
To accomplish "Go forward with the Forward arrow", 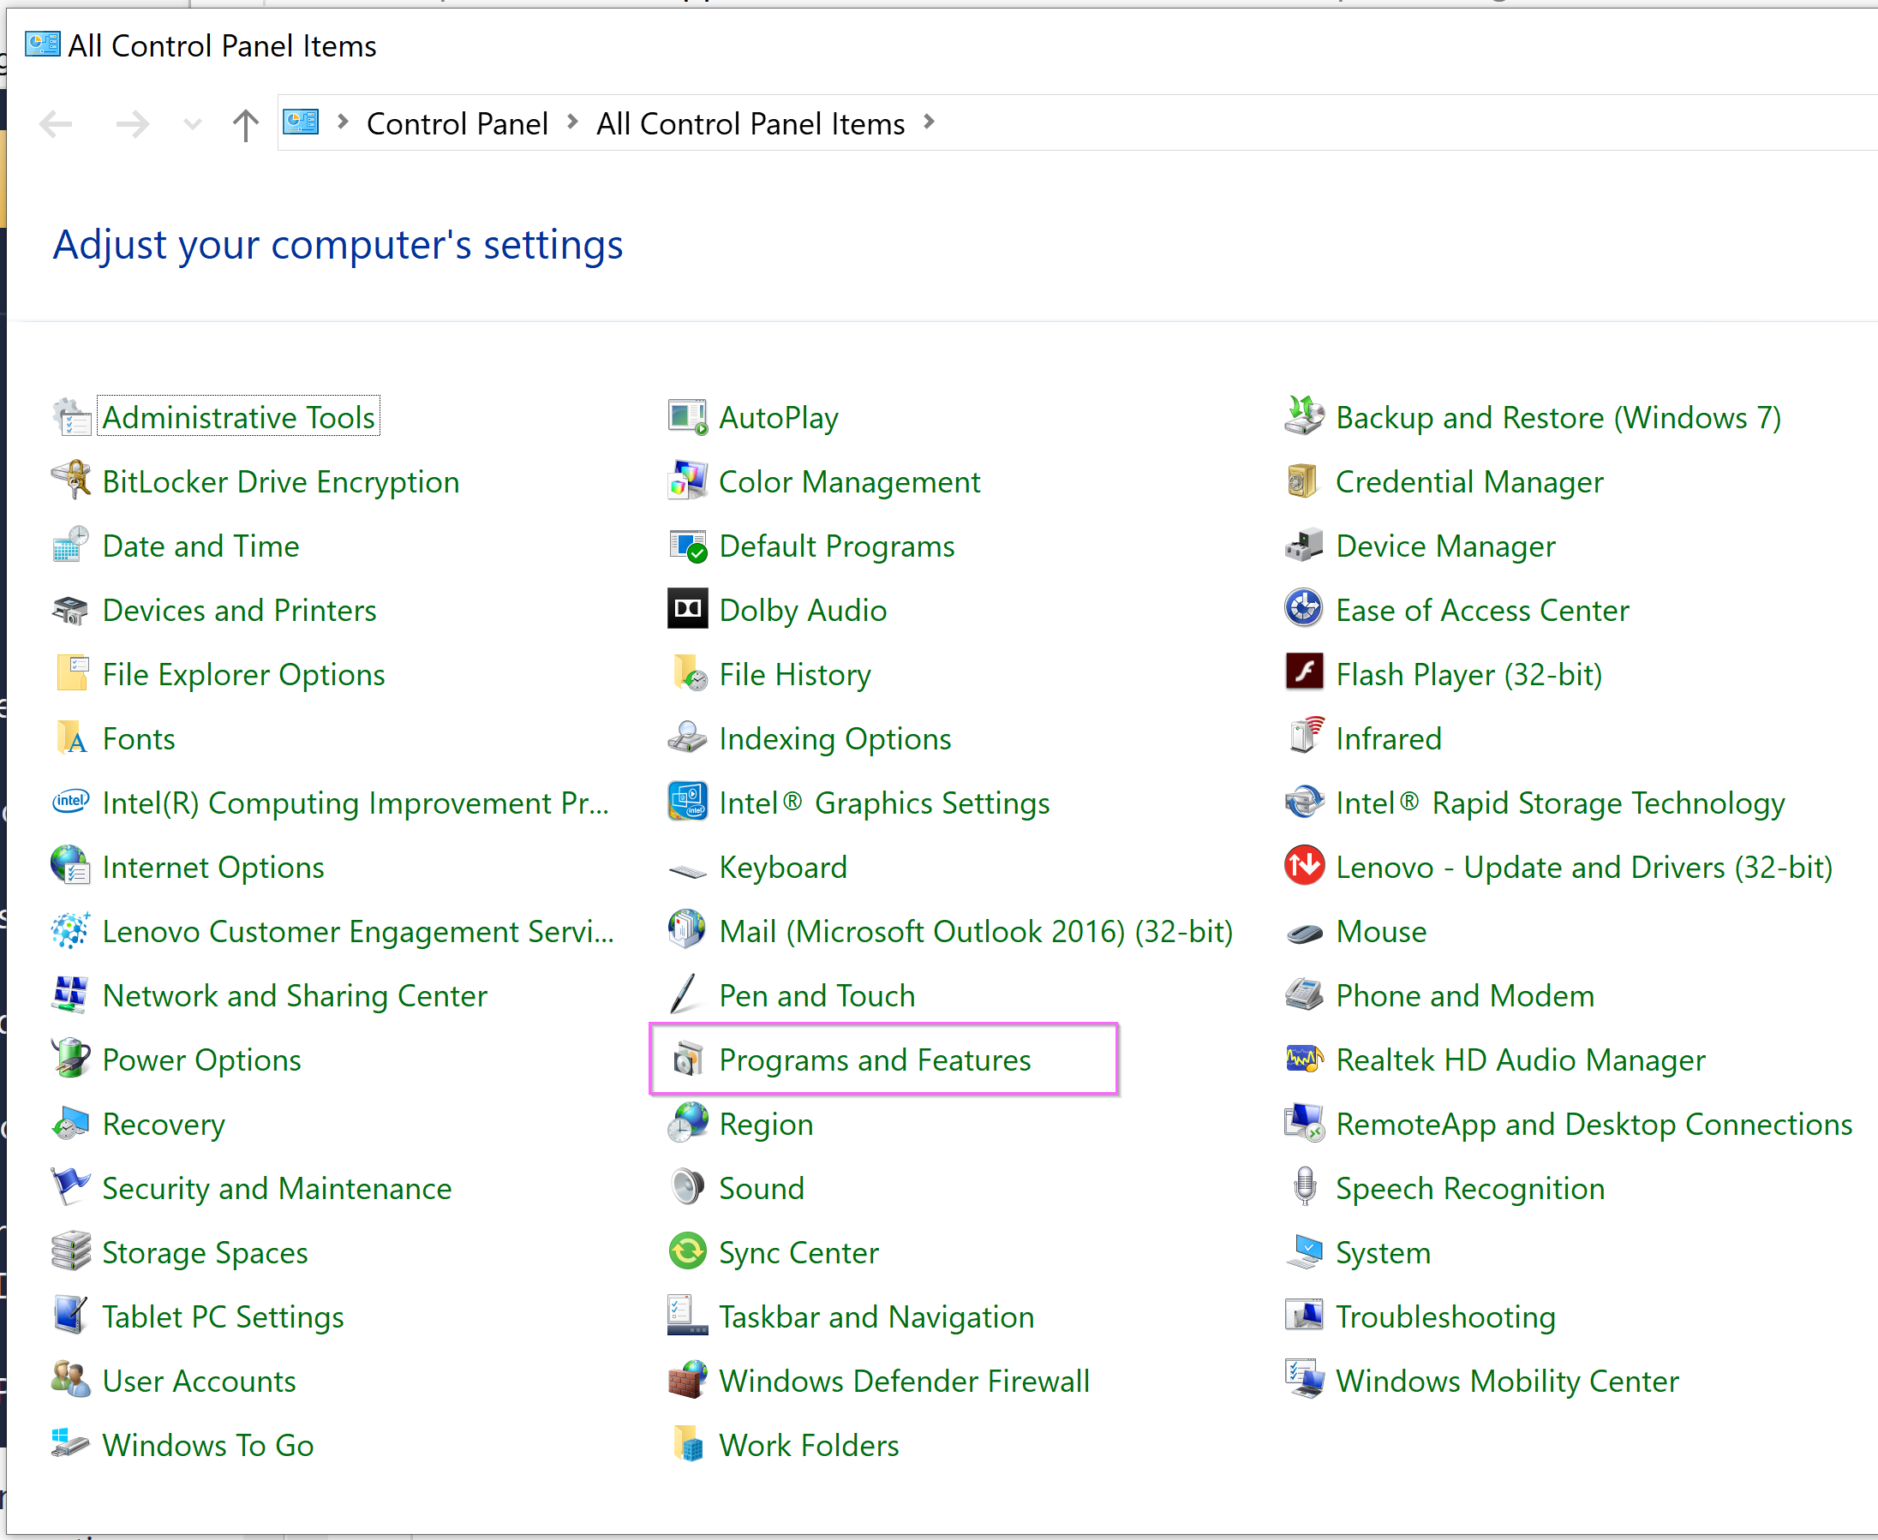I will [132, 124].
